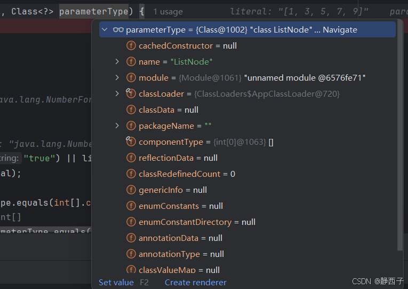Select the "ListNode" string value
This screenshot has width=408, height=289.
click(191, 62)
